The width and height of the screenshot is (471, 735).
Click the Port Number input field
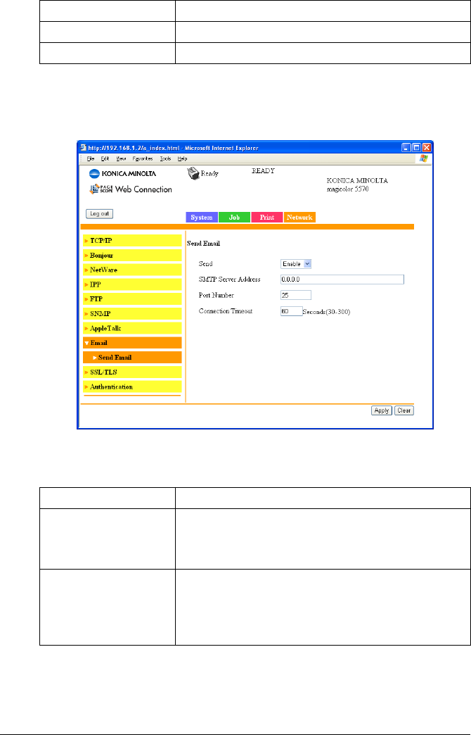[296, 295]
